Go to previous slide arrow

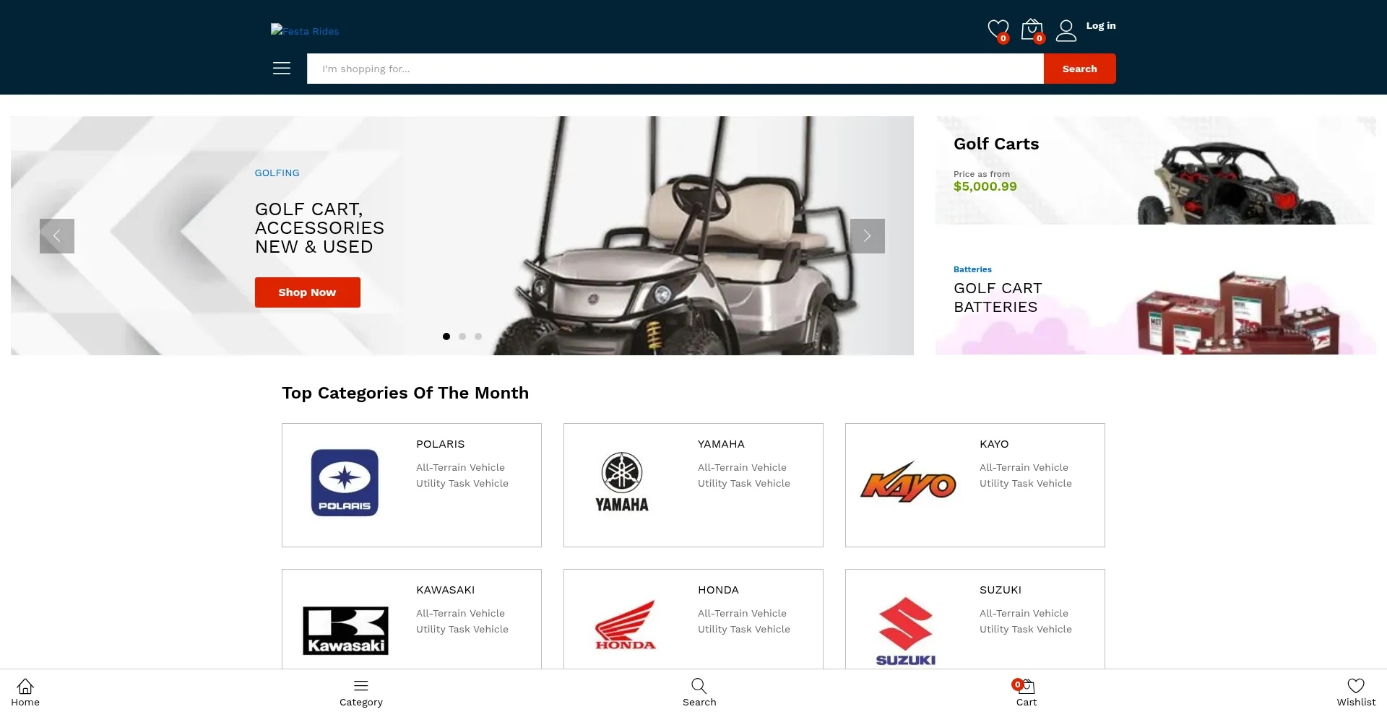57,236
